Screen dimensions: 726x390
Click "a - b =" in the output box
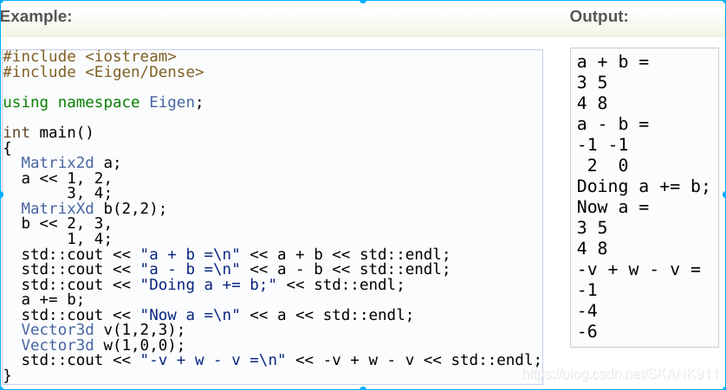click(x=613, y=125)
